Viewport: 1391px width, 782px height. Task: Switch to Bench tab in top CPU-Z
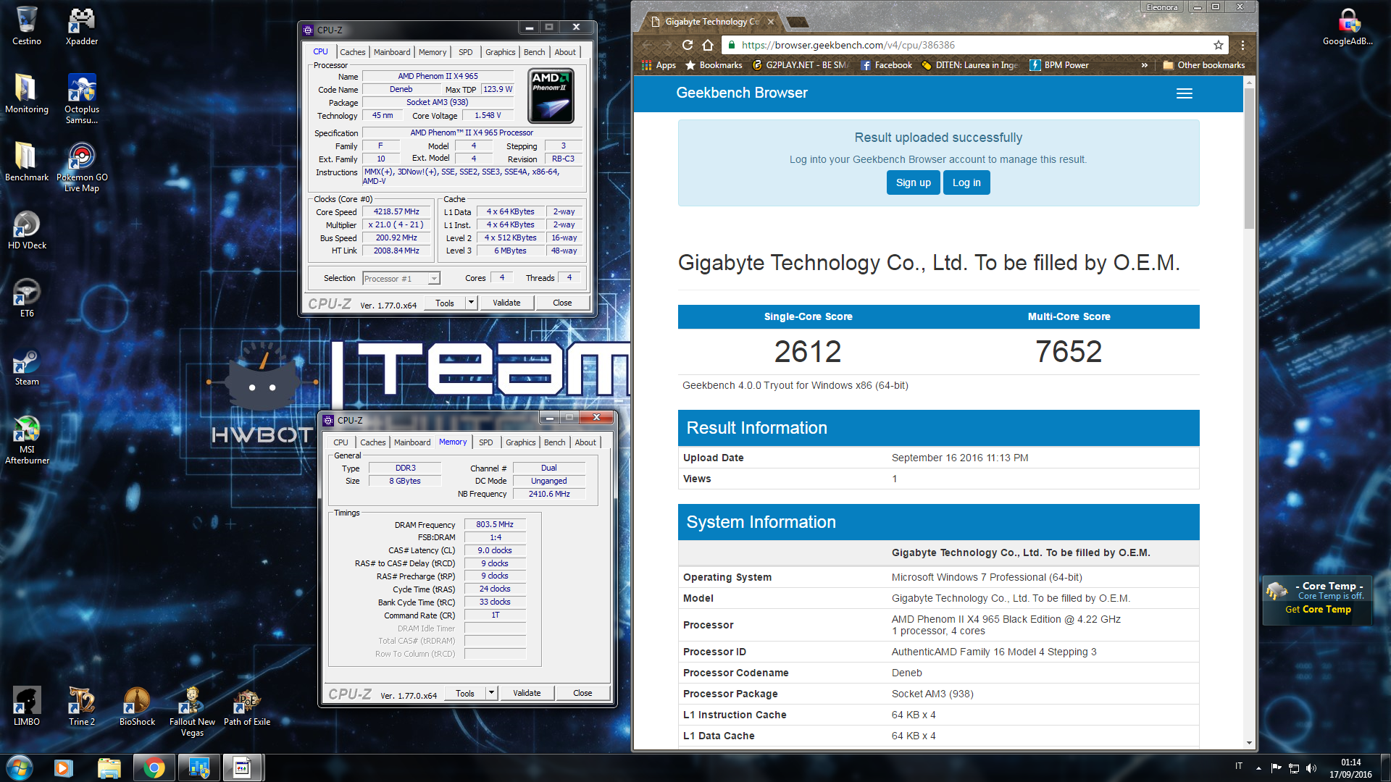pos(535,52)
